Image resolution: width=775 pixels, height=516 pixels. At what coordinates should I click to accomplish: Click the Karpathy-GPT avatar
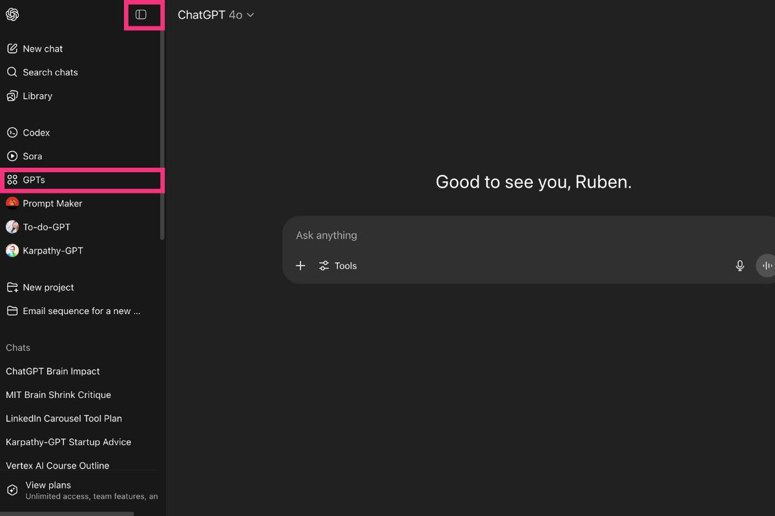[12, 250]
